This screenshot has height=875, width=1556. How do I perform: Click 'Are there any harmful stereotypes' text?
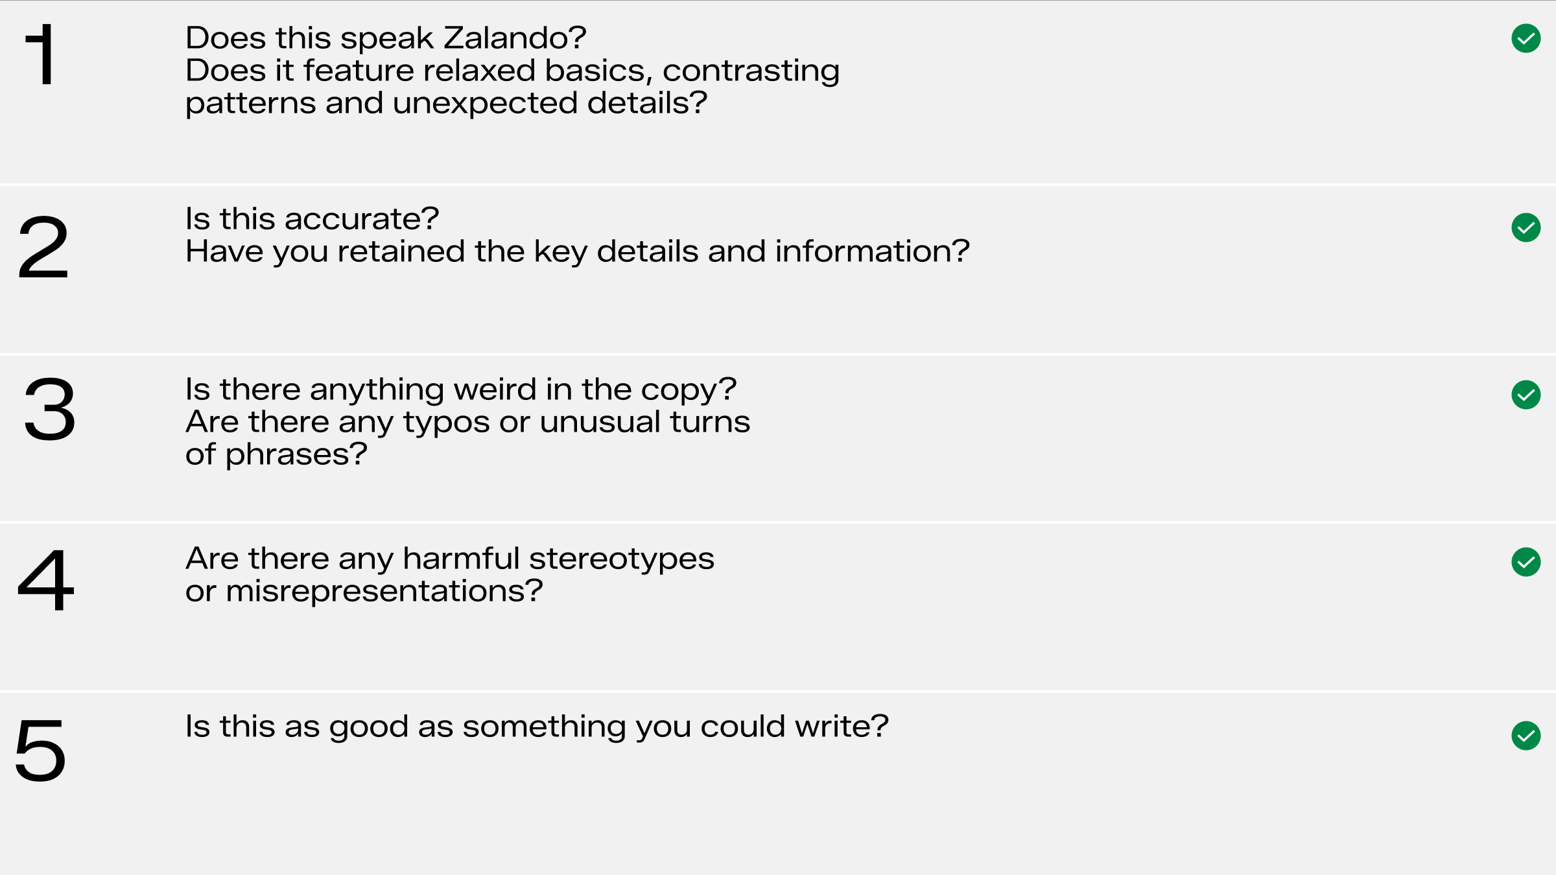click(449, 559)
